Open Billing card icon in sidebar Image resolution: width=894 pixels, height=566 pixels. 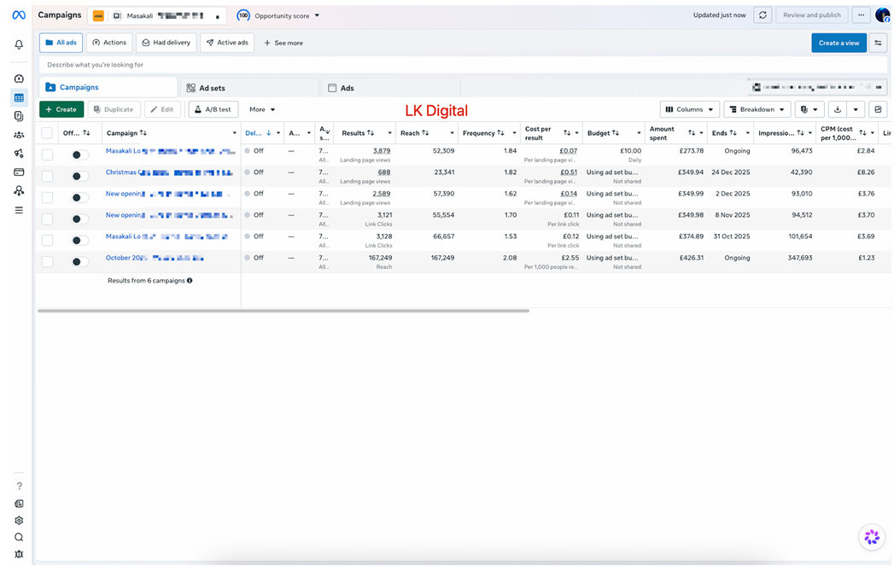coord(19,172)
